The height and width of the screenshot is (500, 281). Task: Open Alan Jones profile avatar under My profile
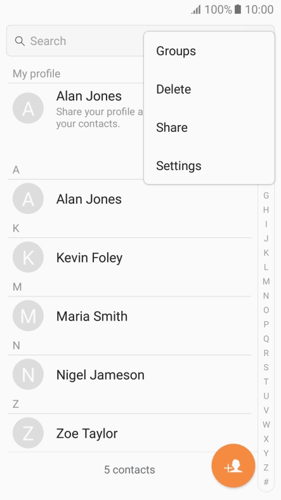[x=28, y=108]
